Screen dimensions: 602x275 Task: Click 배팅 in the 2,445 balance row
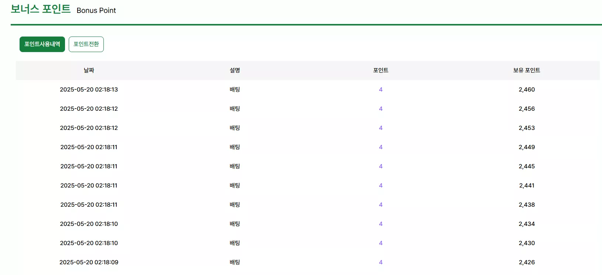tap(235, 166)
